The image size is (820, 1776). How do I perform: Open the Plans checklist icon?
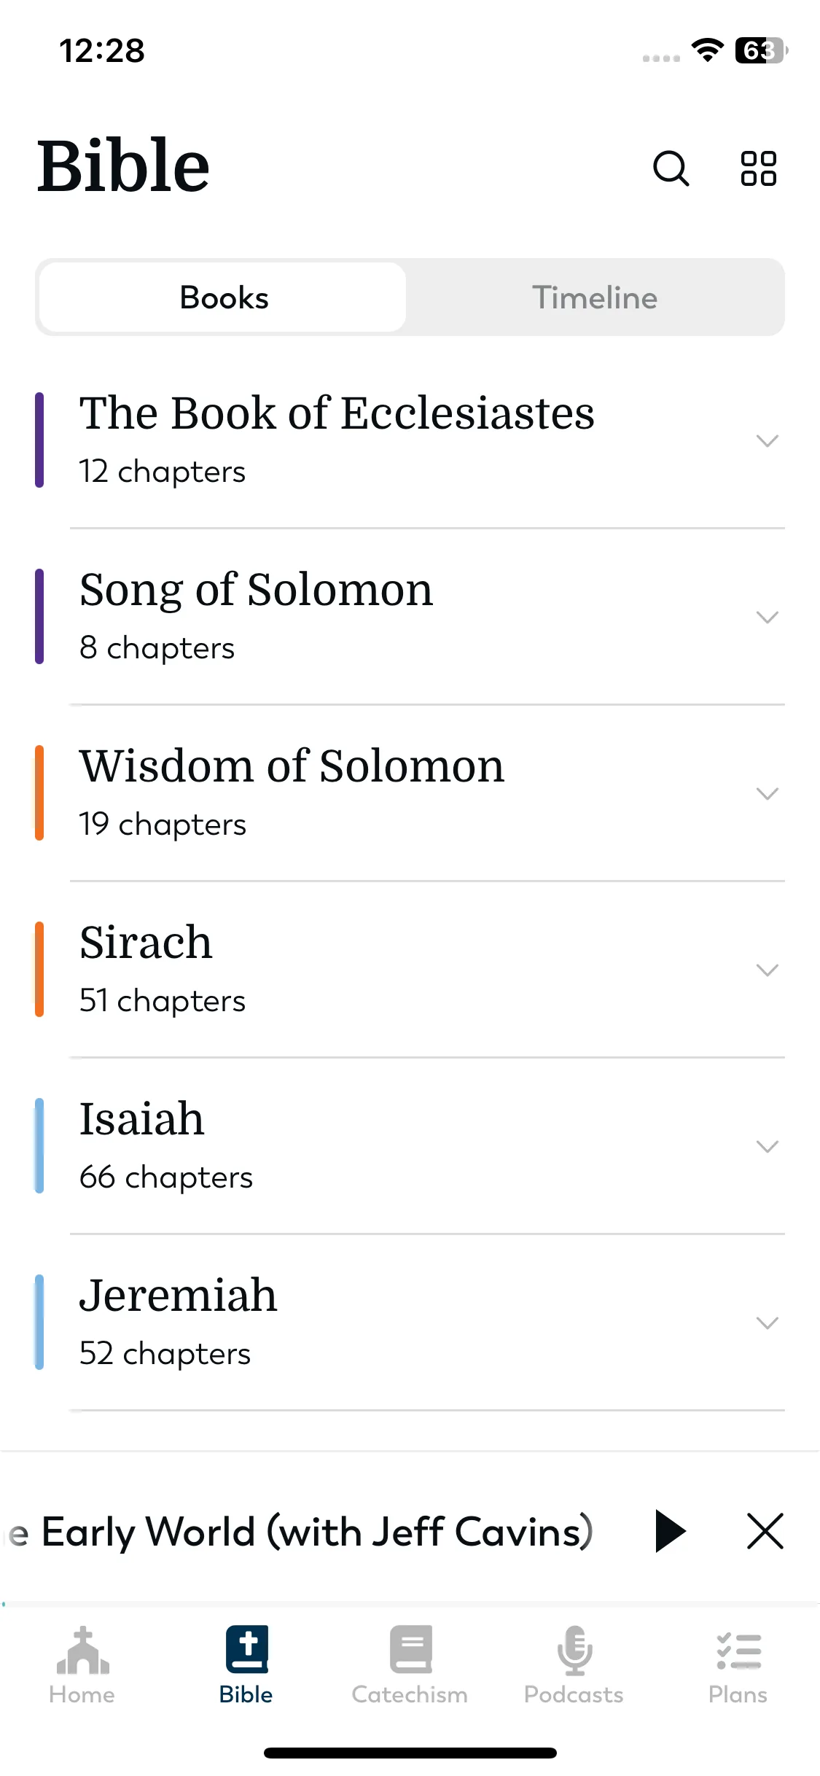point(738,1651)
